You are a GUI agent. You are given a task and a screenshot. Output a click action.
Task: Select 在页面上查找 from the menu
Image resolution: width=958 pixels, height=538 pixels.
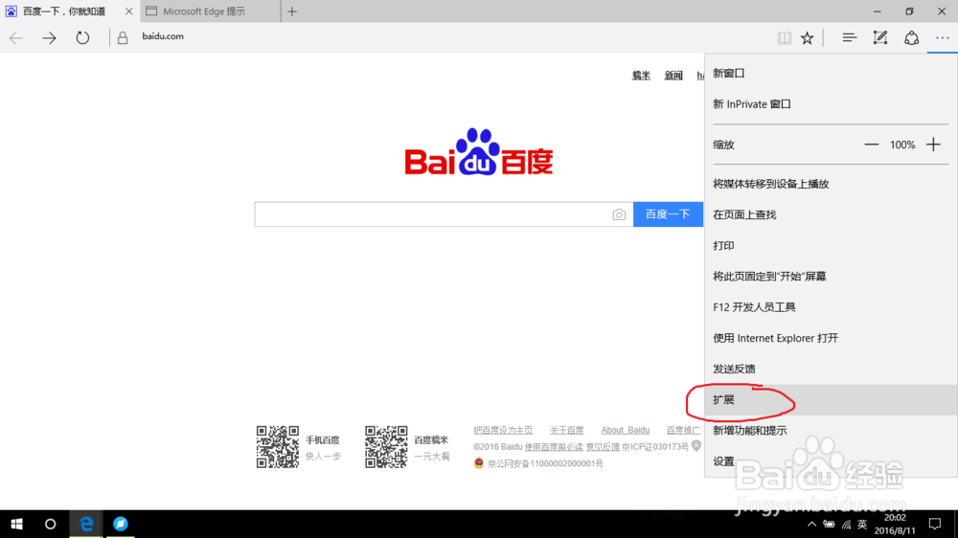[831, 215]
